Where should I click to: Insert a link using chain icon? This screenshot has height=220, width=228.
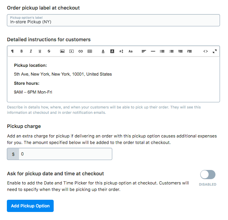81,51
